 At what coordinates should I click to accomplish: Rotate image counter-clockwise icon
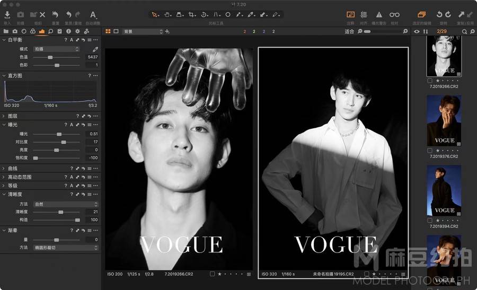tap(439, 14)
